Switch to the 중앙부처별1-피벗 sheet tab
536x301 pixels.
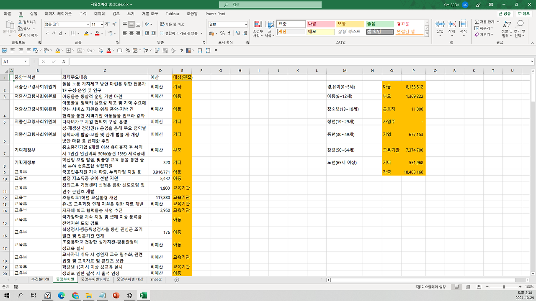tap(95, 279)
